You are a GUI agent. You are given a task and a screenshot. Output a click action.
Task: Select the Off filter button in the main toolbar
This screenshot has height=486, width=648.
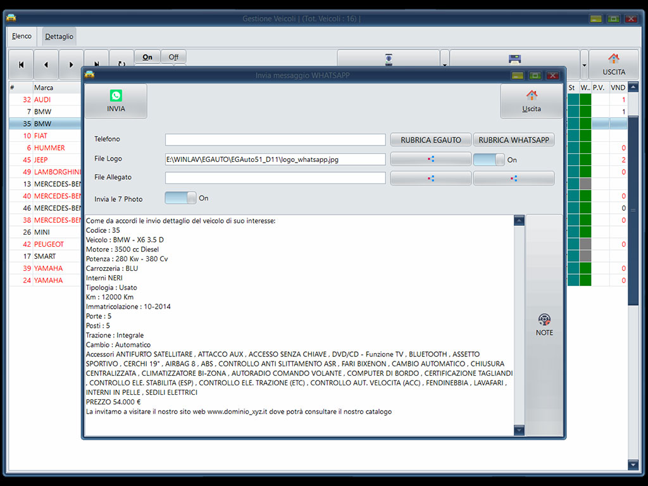[x=173, y=57]
